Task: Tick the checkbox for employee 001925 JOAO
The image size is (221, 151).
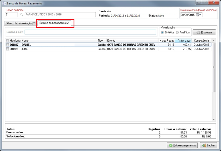Action: 8,49
